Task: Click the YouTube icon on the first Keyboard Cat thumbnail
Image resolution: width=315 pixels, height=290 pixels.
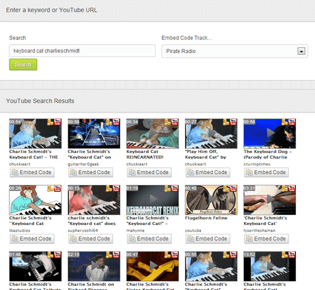Action: [58, 122]
